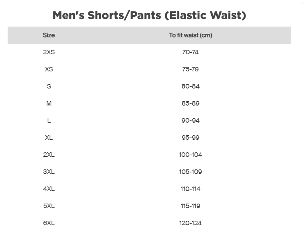Image resolution: width=303 pixels, height=237 pixels.
Task: Select the L size cell
Action: pyautogui.click(x=49, y=120)
